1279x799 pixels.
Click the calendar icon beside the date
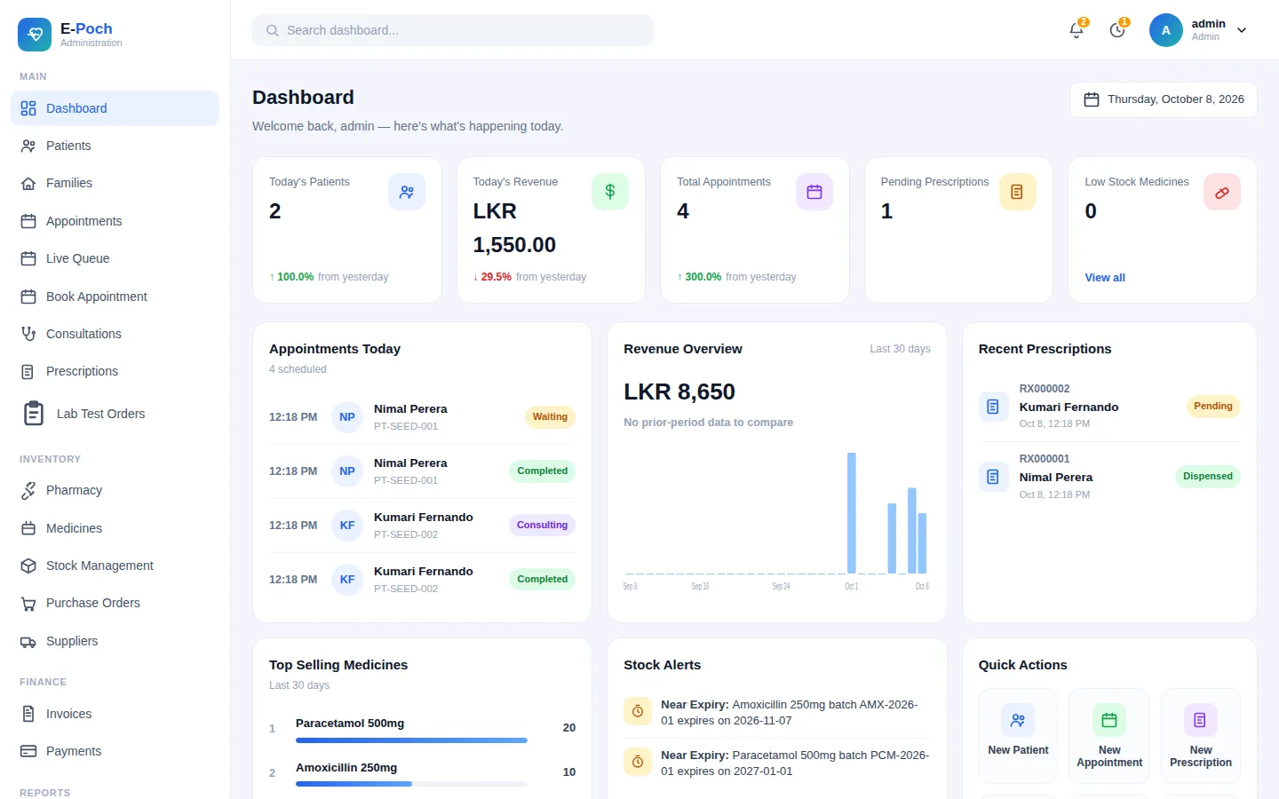[x=1092, y=99]
